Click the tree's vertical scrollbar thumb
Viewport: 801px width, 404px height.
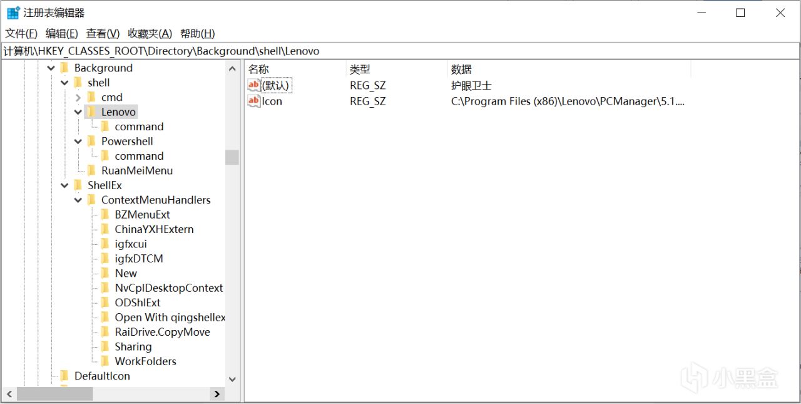(x=232, y=157)
